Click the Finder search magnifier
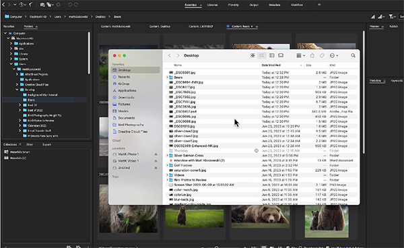Screen dimensions: 404x248 click(353, 55)
